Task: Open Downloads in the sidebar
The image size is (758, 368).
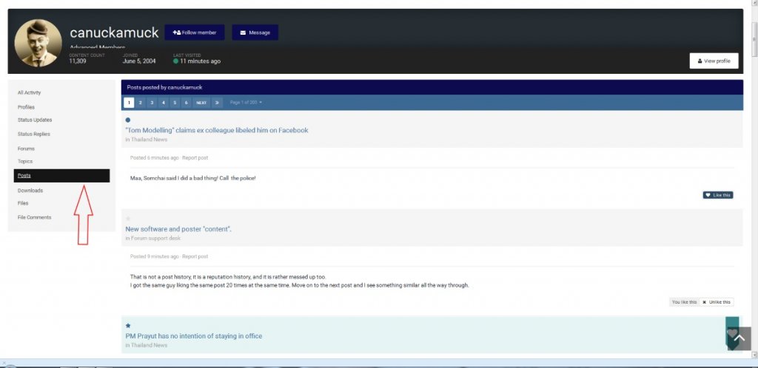Action: pos(30,191)
